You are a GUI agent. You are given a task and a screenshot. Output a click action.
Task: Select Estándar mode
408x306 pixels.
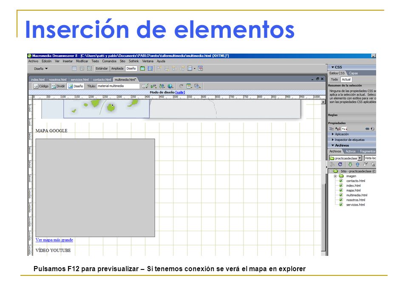pos(102,68)
